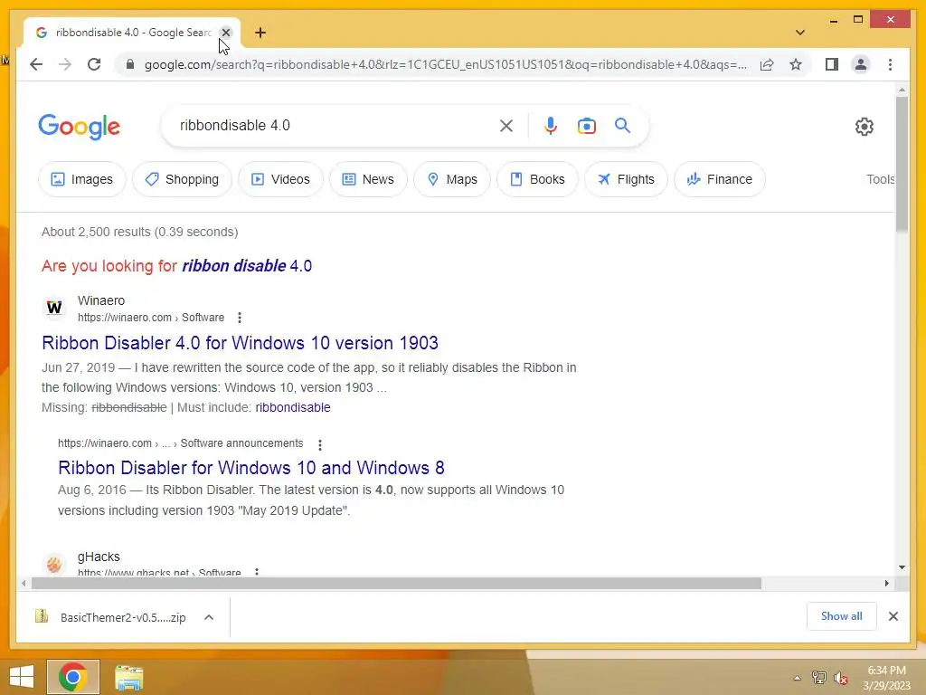View site info via padlock icon
926x695 pixels.
(x=130, y=64)
